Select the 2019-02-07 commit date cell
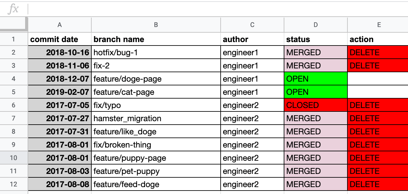The height and width of the screenshot is (194, 408). click(x=60, y=92)
